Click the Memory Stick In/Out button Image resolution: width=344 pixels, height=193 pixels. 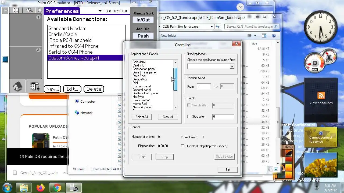pyautogui.click(x=143, y=20)
